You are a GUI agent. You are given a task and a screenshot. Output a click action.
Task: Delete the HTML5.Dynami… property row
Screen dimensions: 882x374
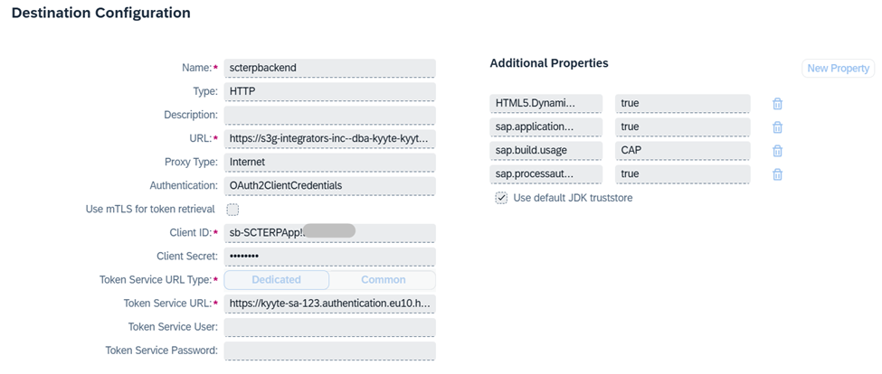[x=777, y=104]
